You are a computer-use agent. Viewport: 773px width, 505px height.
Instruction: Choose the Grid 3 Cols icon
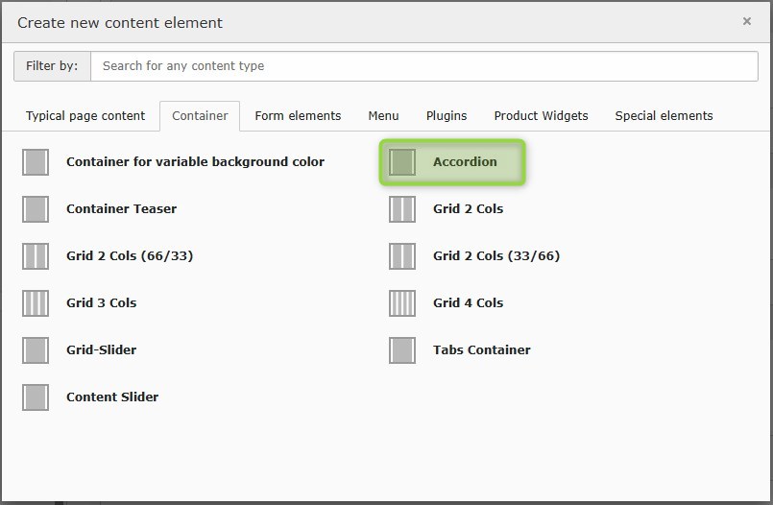tap(36, 303)
